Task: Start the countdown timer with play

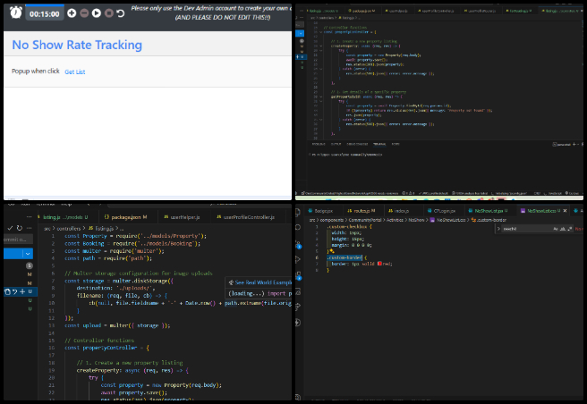Action: 97,13
